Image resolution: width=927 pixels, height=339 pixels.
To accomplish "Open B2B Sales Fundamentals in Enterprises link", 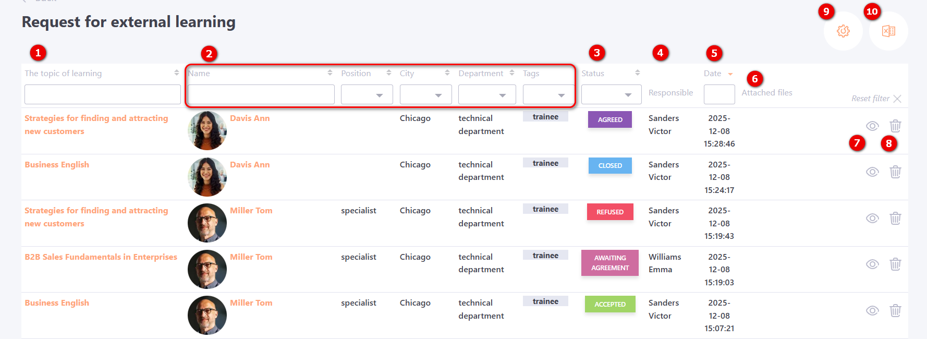I will [x=101, y=257].
